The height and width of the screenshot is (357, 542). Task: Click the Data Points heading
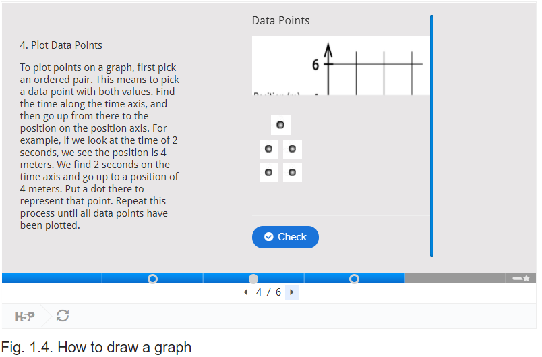coord(280,20)
